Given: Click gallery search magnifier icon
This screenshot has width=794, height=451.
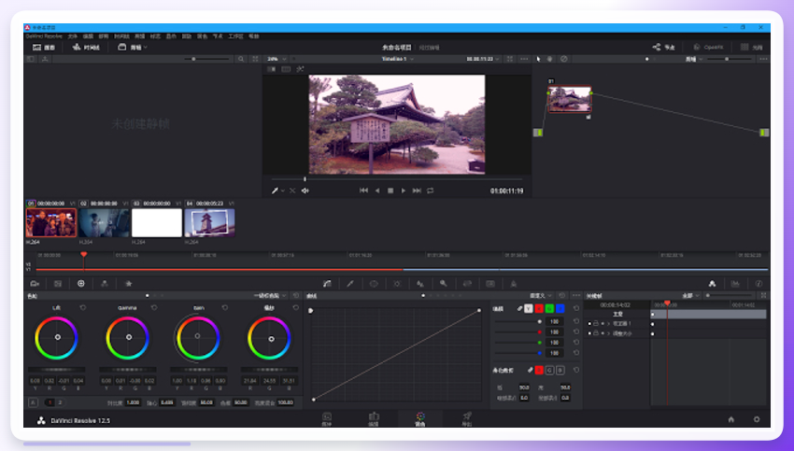Looking at the screenshot, I should coord(241,59).
